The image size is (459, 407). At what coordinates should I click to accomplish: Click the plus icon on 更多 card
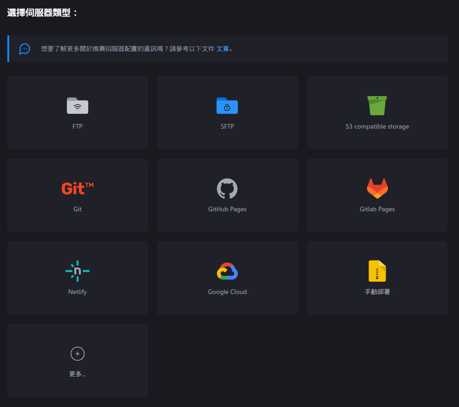[77, 354]
